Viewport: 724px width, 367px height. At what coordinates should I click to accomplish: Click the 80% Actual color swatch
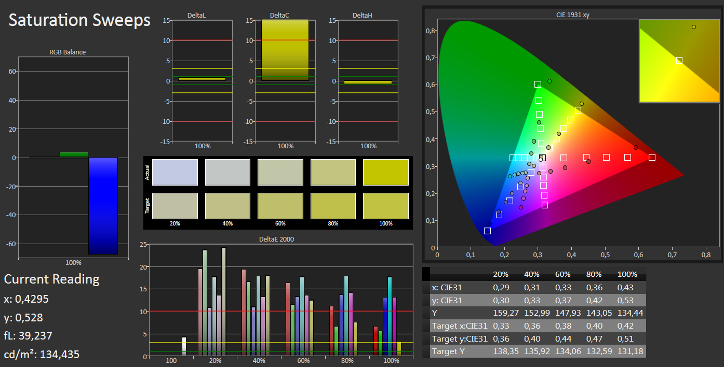pyautogui.click(x=333, y=173)
